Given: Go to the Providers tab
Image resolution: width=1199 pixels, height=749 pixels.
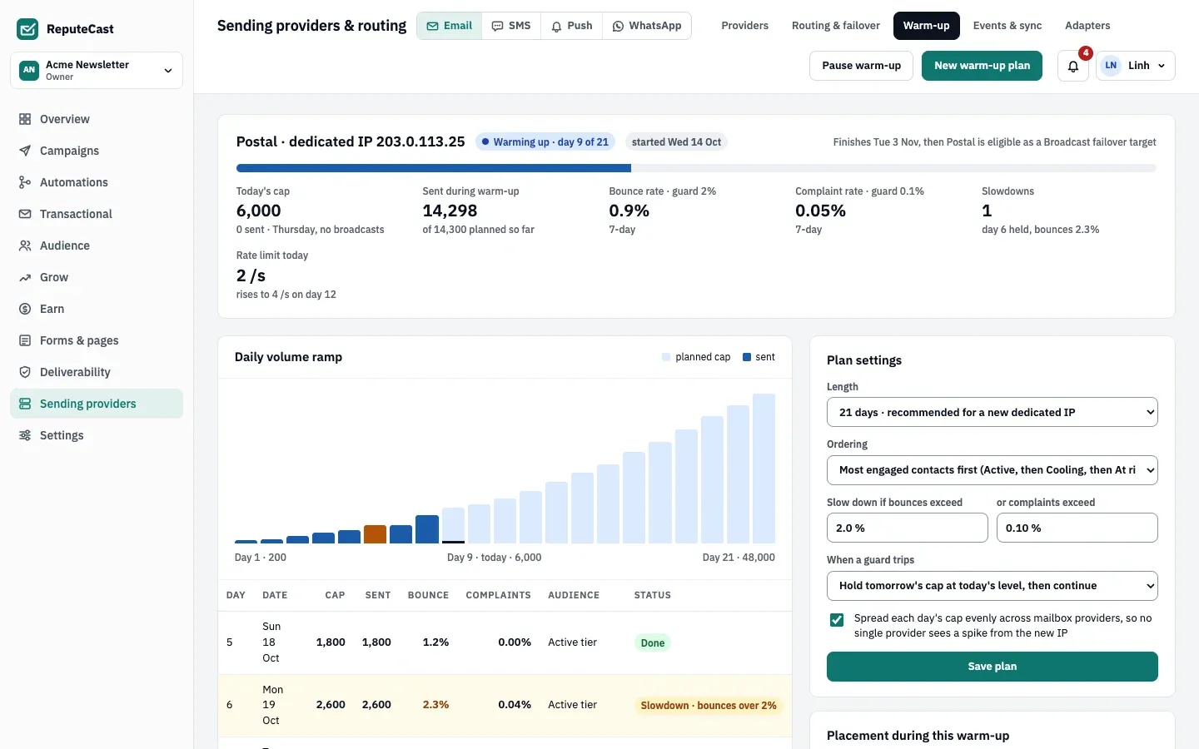Looking at the screenshot, I should (745, 26).
